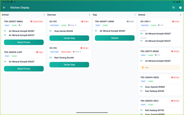Tap the shield status bar icon
This screenshot has height=115, width=184.
pos(11,2)
